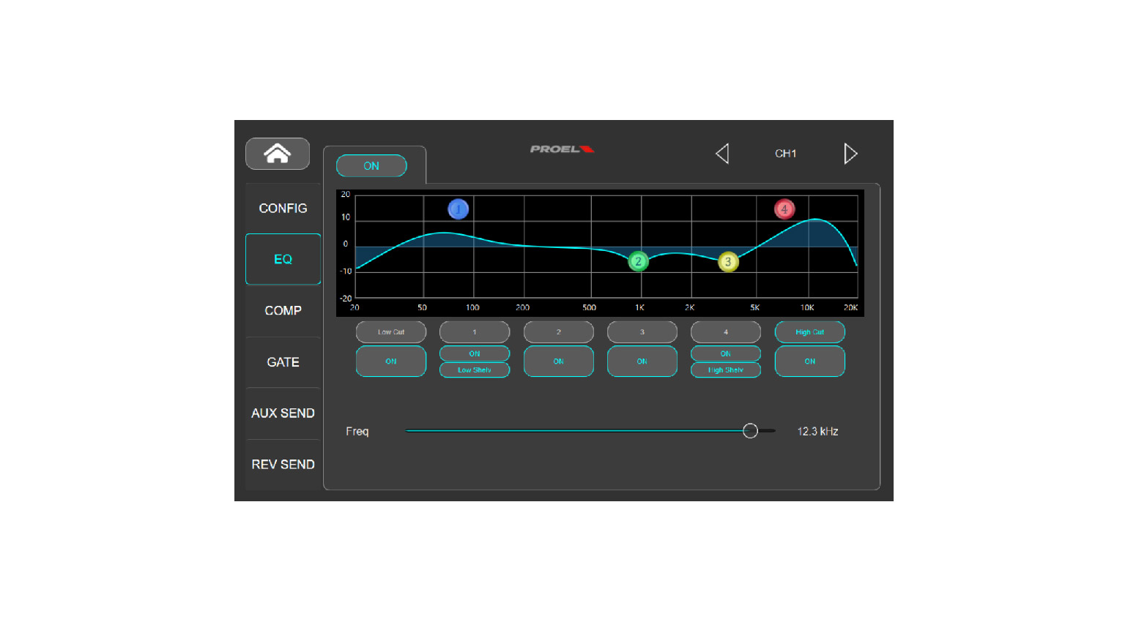
Task: Select the High Cut band button
Action: coord(809,332)
